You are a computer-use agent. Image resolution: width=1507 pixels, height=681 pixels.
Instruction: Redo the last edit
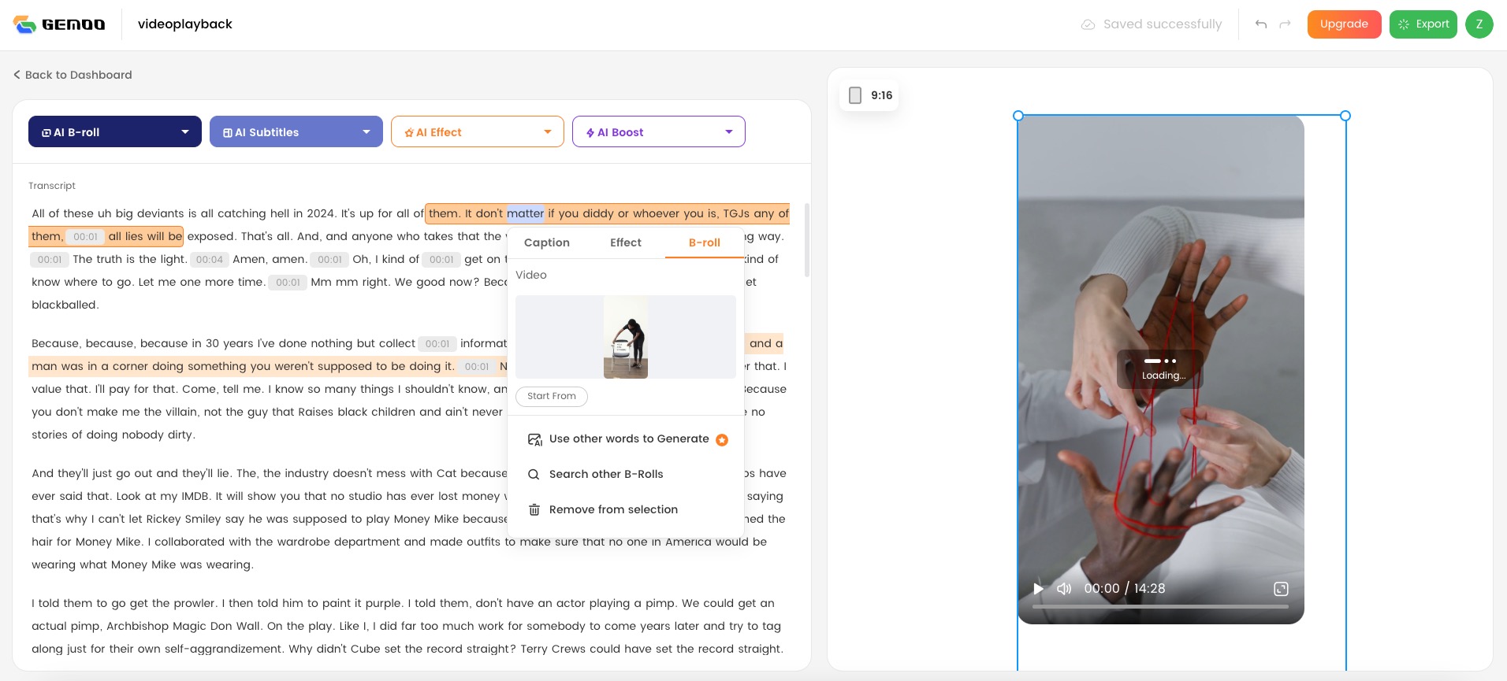tap(1285, 24)
